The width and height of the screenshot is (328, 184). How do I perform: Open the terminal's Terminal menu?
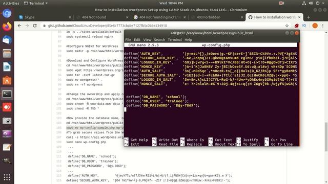pos(175,40)
